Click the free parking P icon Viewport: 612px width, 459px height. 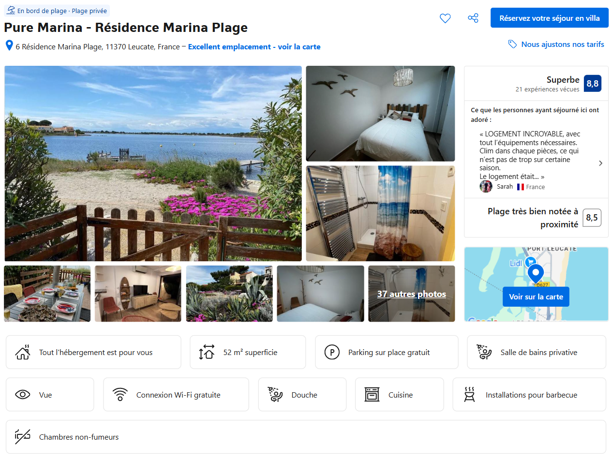click(x=332, y=352)
